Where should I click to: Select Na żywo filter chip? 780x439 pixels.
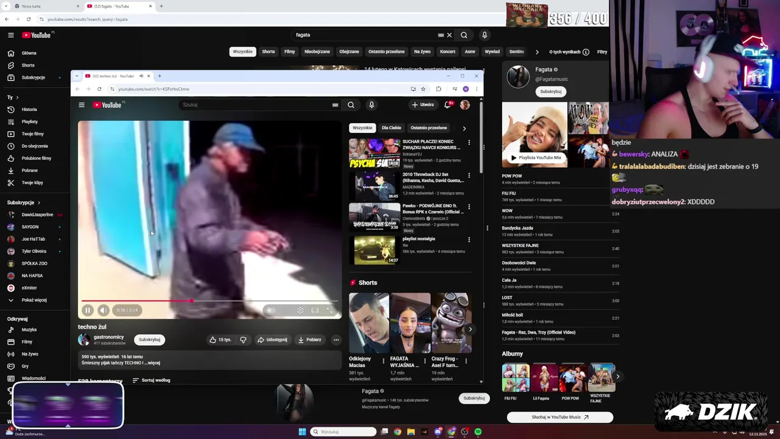point(422,52)
